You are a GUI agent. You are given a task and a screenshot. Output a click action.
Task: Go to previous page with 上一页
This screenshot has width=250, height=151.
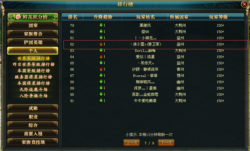point(132,143)
